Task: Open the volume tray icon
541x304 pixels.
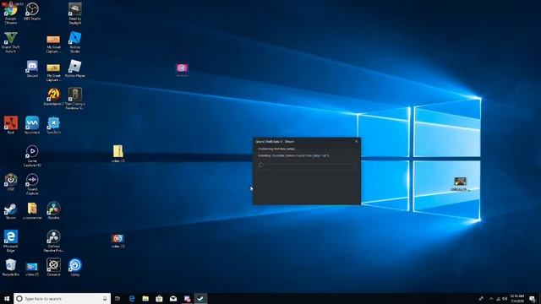Action: pos(505,298)
